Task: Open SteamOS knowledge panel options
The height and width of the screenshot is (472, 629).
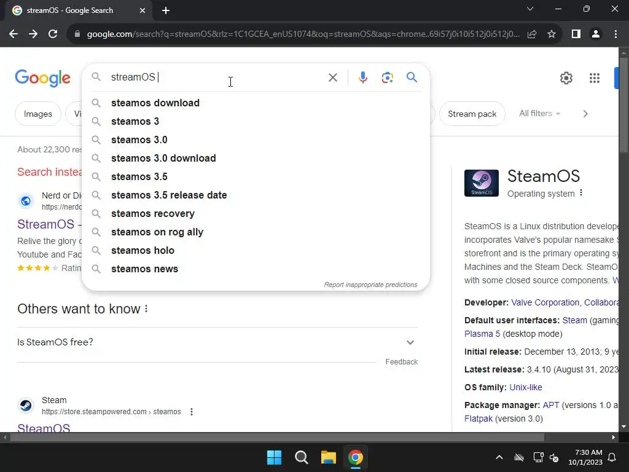Action: tap(581, 193)
